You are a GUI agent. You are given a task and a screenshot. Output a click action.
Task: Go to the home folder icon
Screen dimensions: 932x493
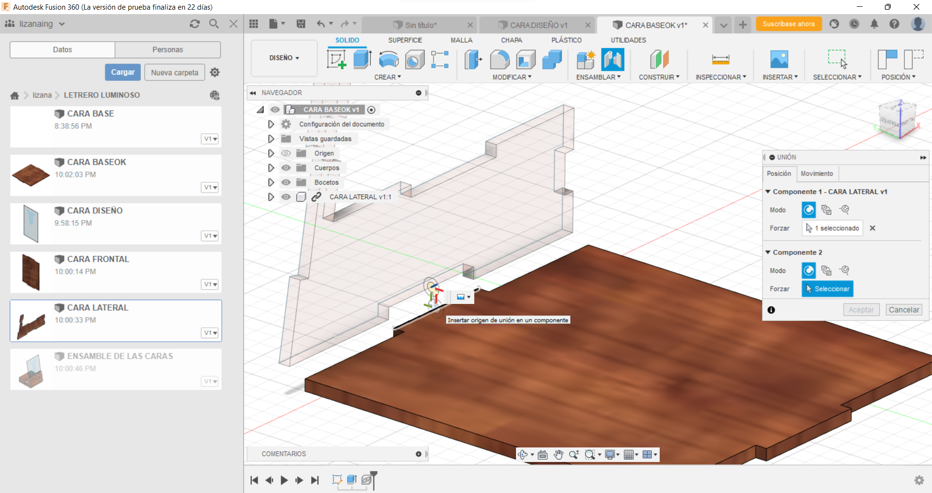pyautogui.click(x=15, y=95)
